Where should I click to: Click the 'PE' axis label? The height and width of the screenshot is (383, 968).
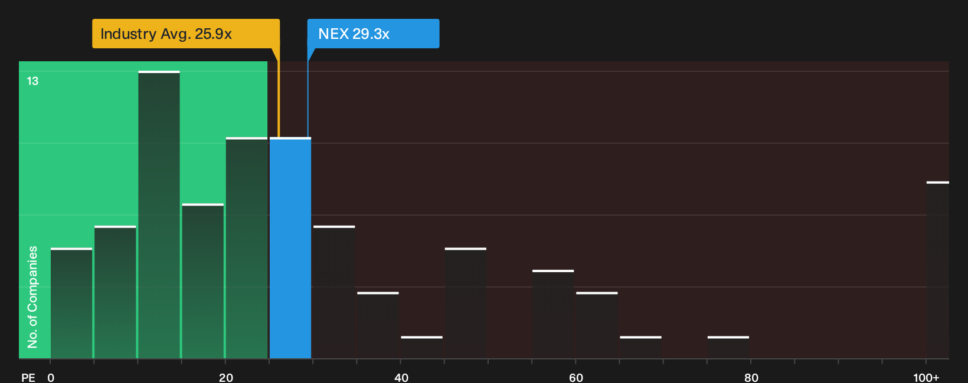pos(28,378)
